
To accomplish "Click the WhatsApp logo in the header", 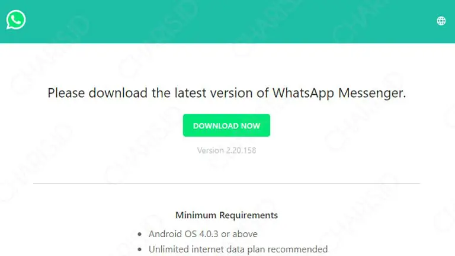I will (16, 20).
